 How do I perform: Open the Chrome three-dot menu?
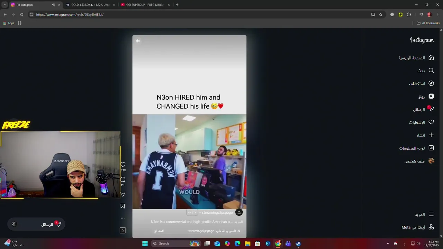tap(438, 15)
